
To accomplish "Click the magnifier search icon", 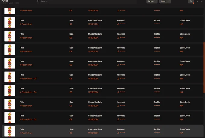I will [x=39, y=1].
